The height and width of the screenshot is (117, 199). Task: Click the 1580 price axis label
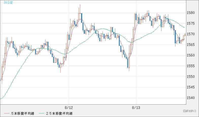[x=191, y=13]
